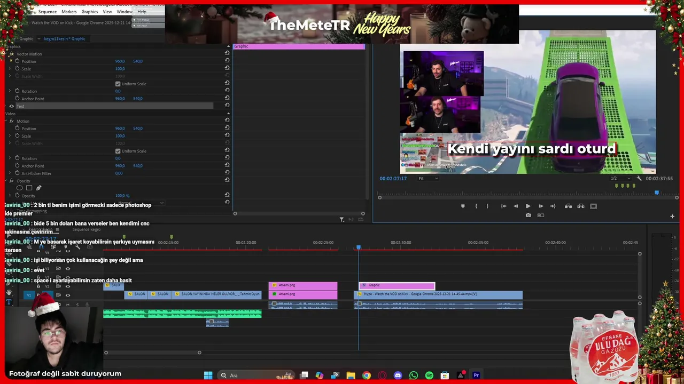Image resolution: width=684 pixels, height=384 pixels.
Task: Click the timeline playhead handle
Action: click(359, 247)
